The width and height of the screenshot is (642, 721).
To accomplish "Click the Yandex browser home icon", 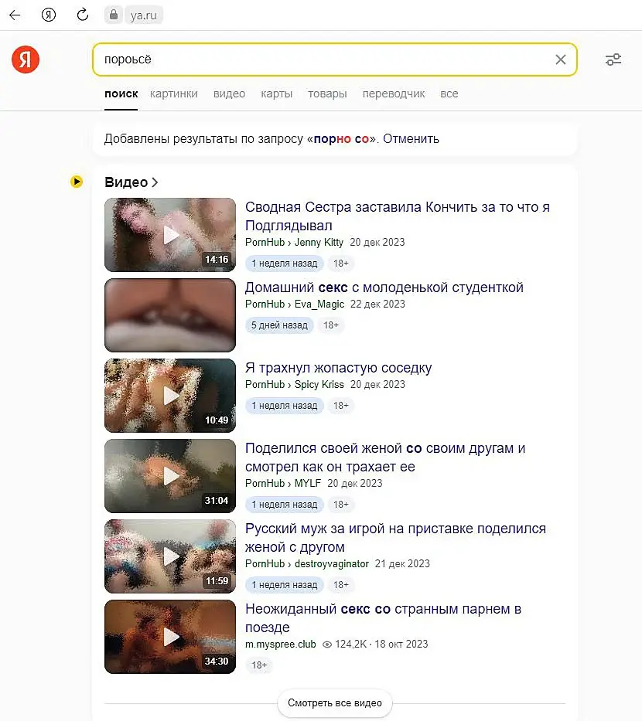I will (x=48, y=15).
